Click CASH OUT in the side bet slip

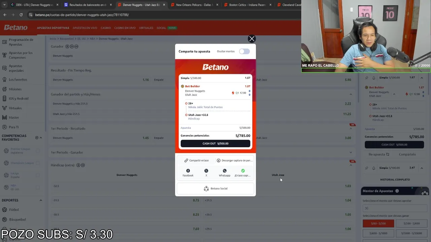click(394, 145)
